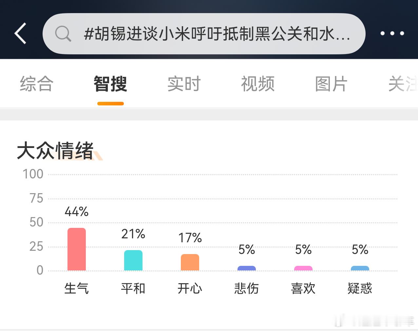418x331 pixels.
Task: Click the orange 开心 bar at 17%
Action: pyautogui.click(x=190, y=262)
